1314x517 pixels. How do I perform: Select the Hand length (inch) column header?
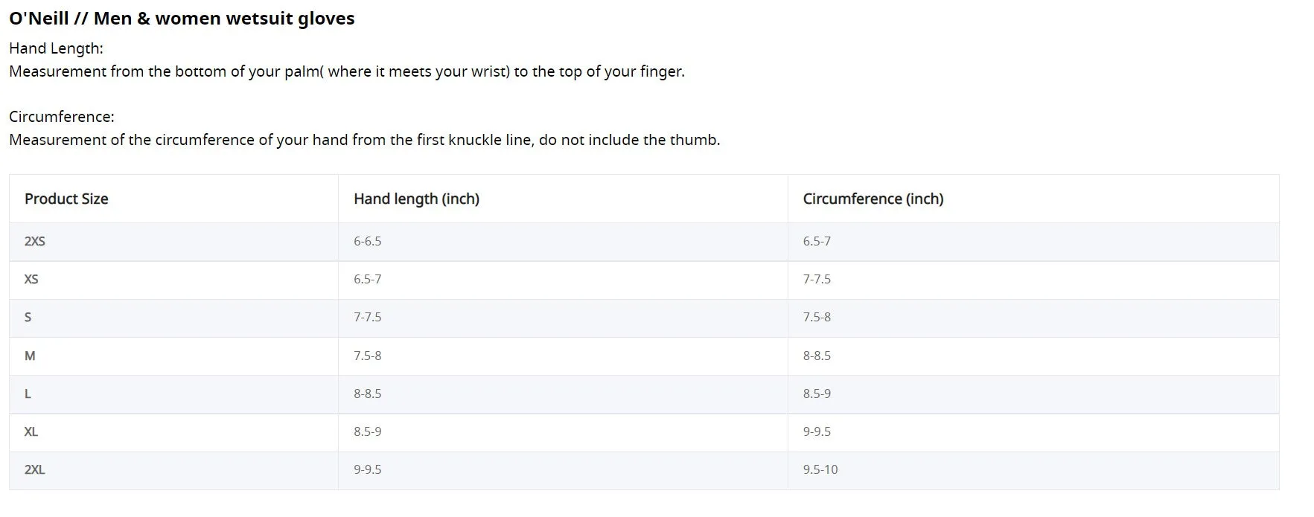click(x=416, y=199)
